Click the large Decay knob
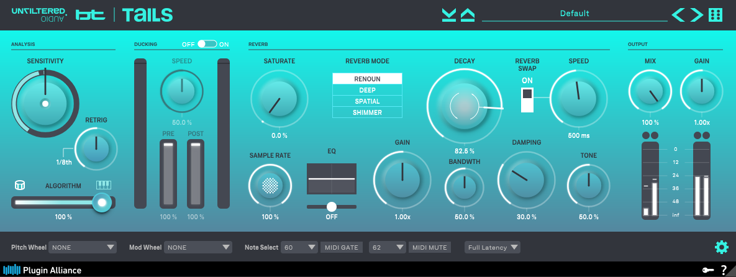The width and height of the screenshot is (736, 277). 464,107
